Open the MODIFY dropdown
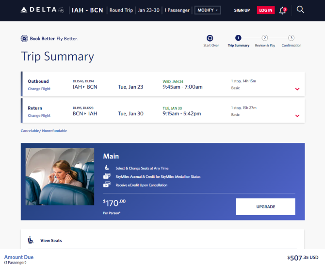Image resolution: width=325 pixels, height=265 pixels. (x=208, y=10)
